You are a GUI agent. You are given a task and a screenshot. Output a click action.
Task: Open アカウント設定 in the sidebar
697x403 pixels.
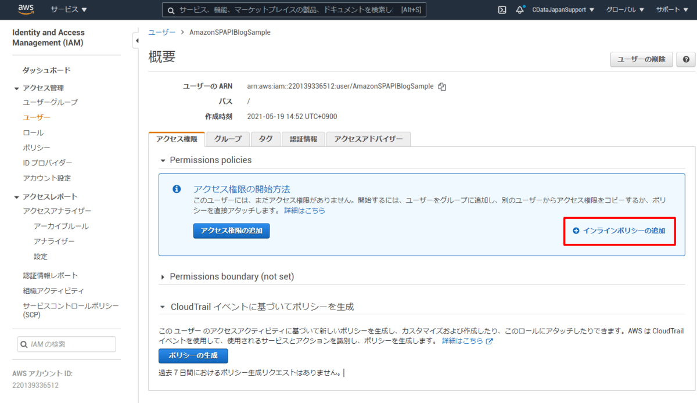[x=47, y=178]
